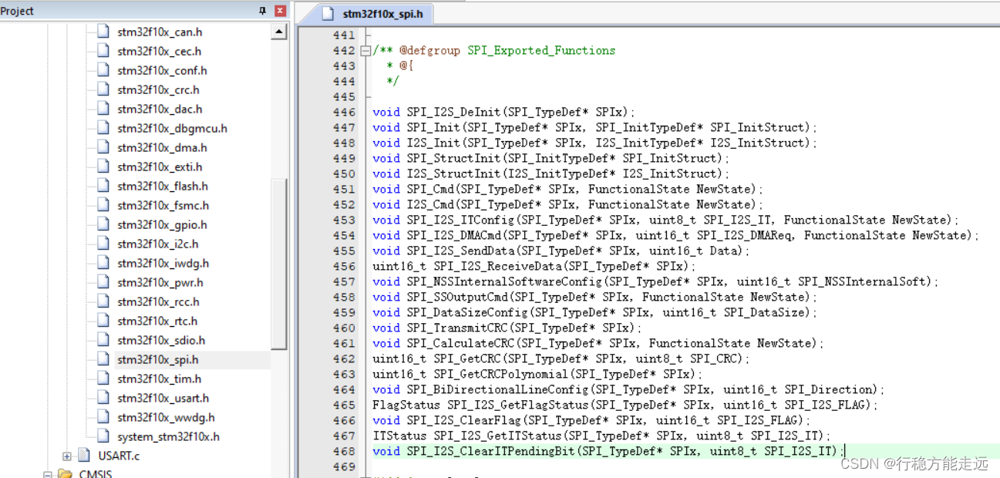Click SPI_I2S_SendData on line 455
The height and width of the screenshot is (478, 1000).
pos(460,251)
